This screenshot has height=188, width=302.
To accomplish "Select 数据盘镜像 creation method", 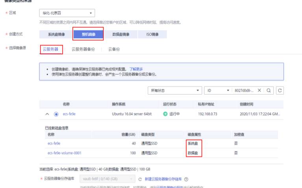I will click(121, 35).
